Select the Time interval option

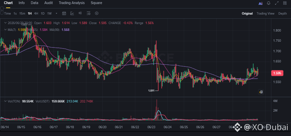[x=7, y=14]
